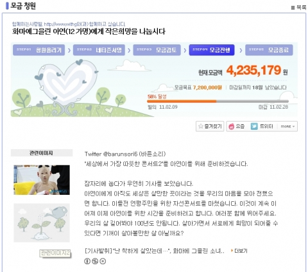This screenshot has width=308, height=272.
Task: Click the non-commercial license icon
Action: (x=95, y=261)
